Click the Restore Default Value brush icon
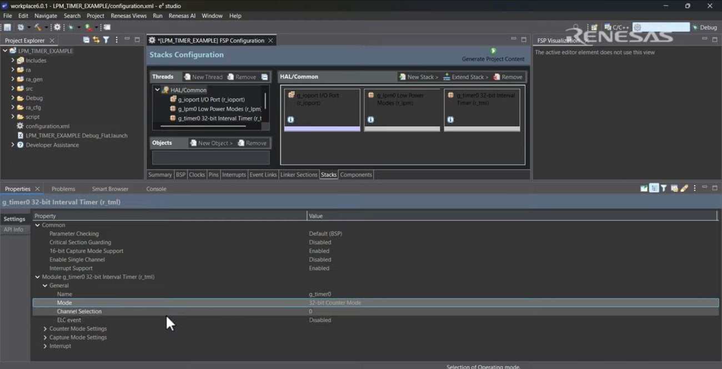The width and height of the screenshot is (722, 369). point(684,189)
